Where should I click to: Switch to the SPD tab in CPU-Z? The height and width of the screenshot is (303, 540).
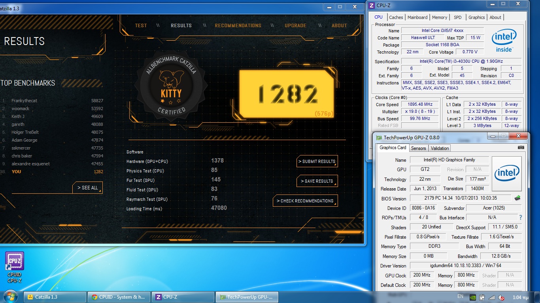click(x=457, y=17)
